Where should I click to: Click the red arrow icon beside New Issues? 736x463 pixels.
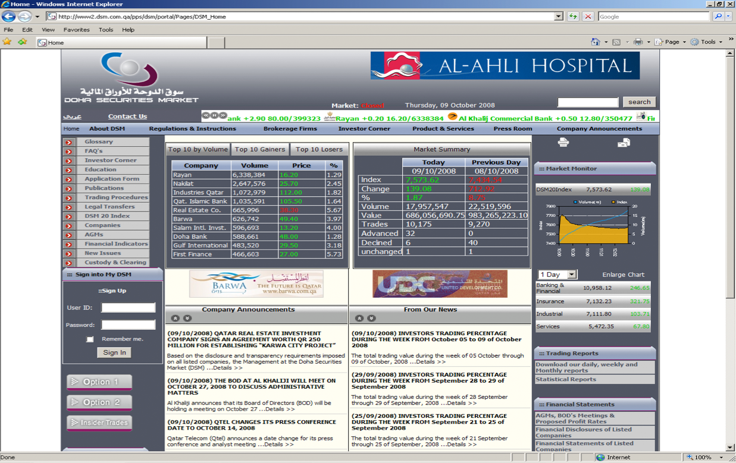pos(69,253)
